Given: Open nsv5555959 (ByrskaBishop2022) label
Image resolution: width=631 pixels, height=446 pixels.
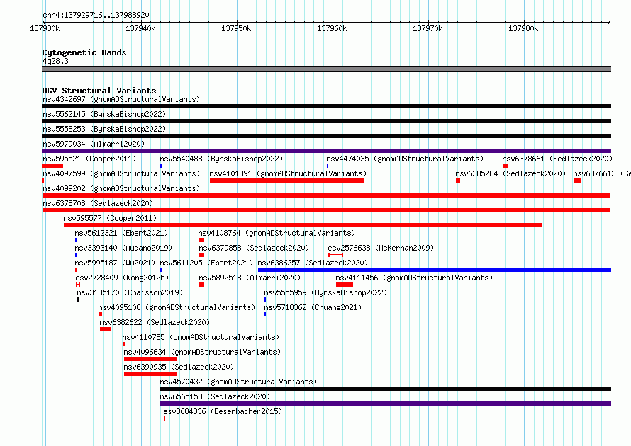Looking at the screenshot, I should click(x=325, y=292).
